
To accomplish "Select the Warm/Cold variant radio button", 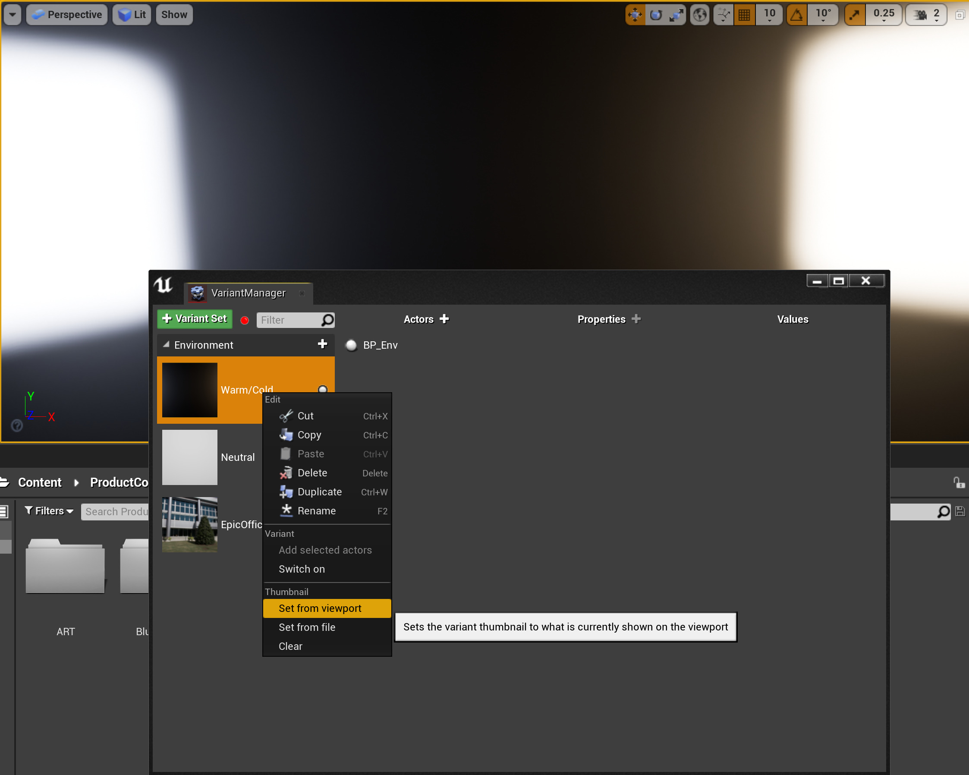I will (323, 389).
